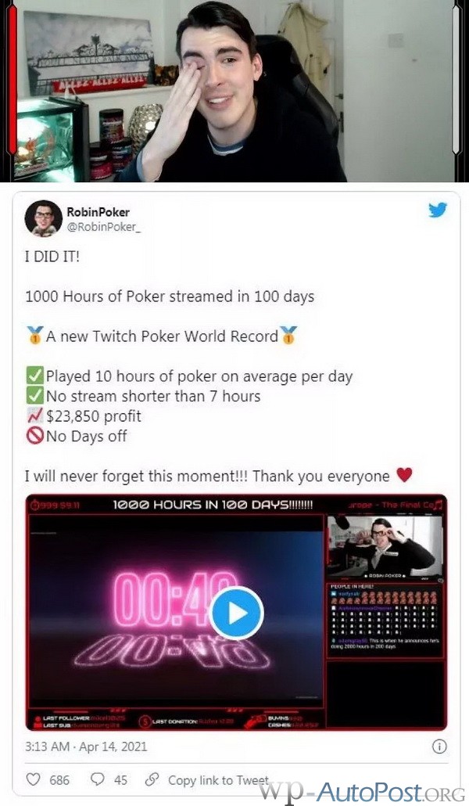The image size is (469, 806).
Task: Click the chart icon beside $23,850 profit
Action: coord(35,416)
